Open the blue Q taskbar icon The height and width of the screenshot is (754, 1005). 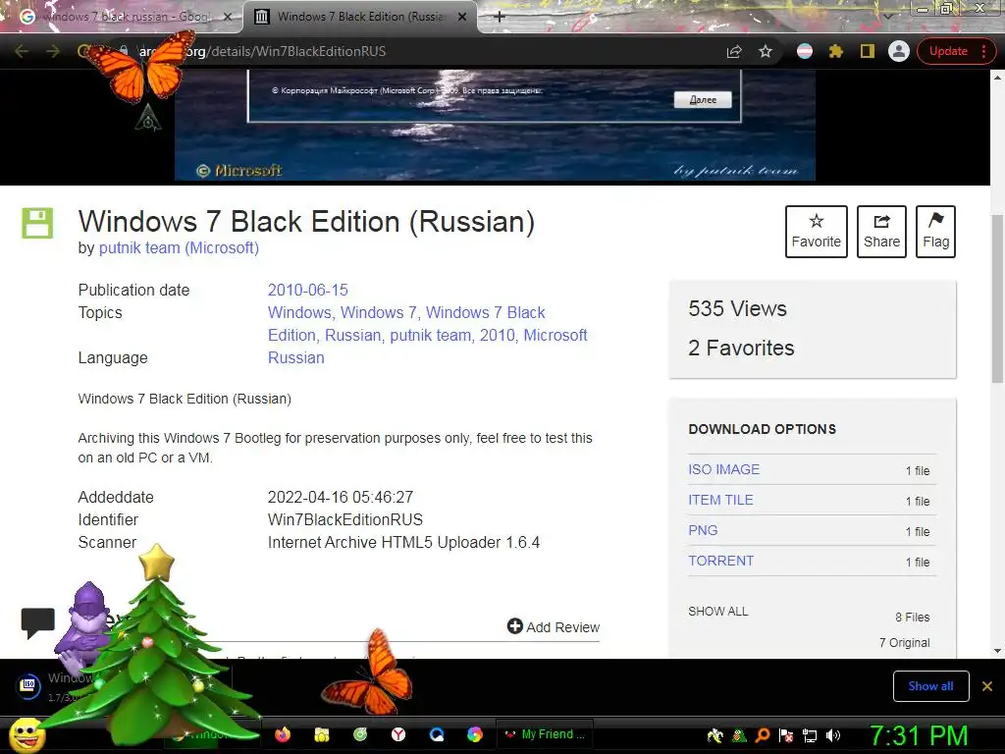437,734
